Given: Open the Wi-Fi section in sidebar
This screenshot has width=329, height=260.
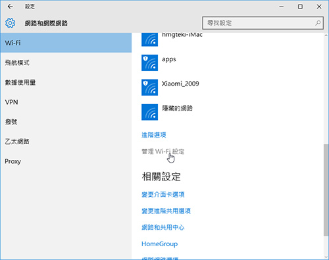Looking at the screenshot, I should click(x=66, y=43).
